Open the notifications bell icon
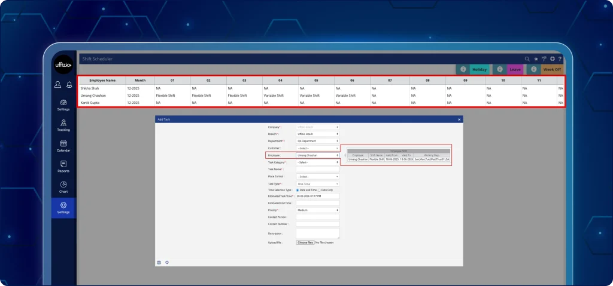 coord(69,85)
